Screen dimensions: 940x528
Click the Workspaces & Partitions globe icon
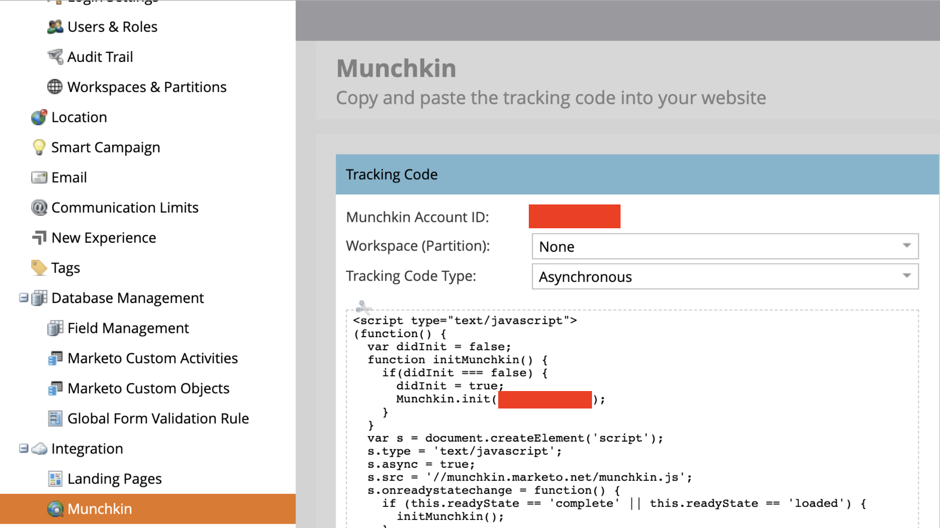[x=55, y=87]
